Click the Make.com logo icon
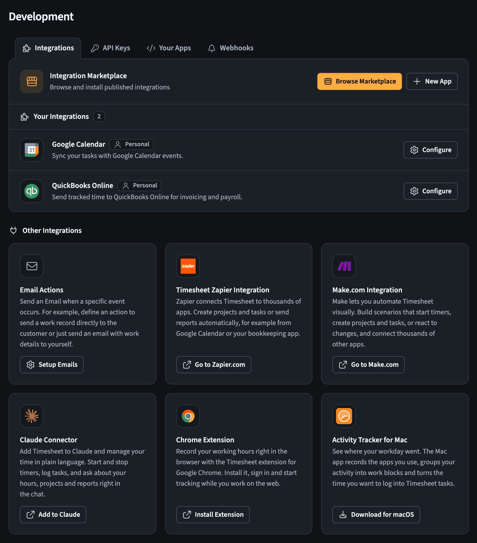The image size is (477, 543). tap(344, 266)
